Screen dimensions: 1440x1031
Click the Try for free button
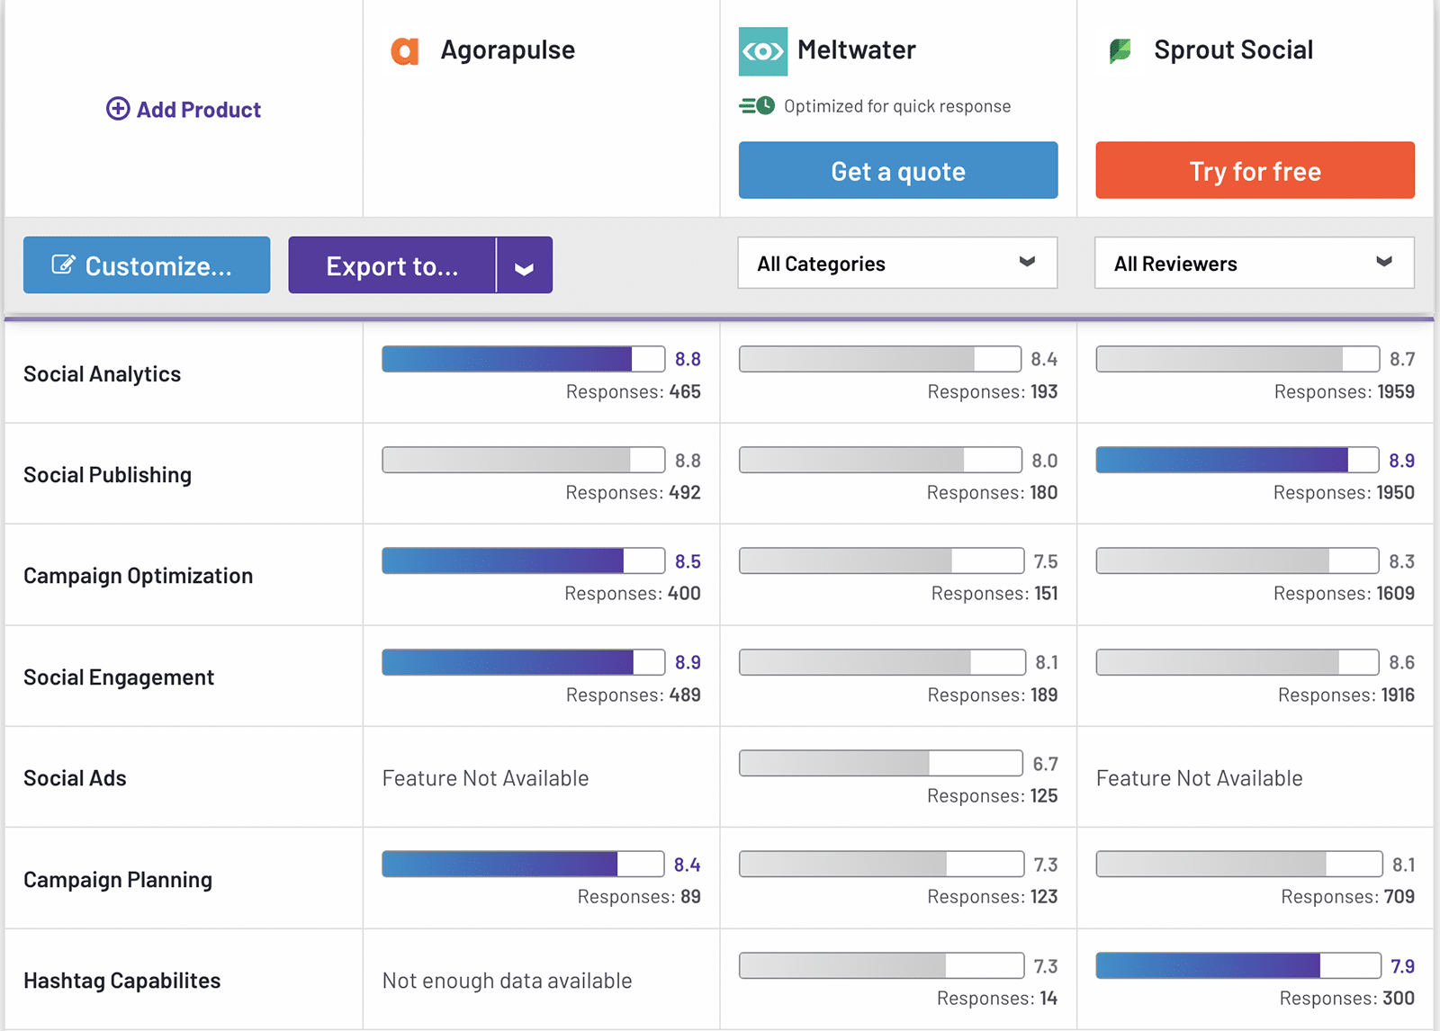[1255, 171]
